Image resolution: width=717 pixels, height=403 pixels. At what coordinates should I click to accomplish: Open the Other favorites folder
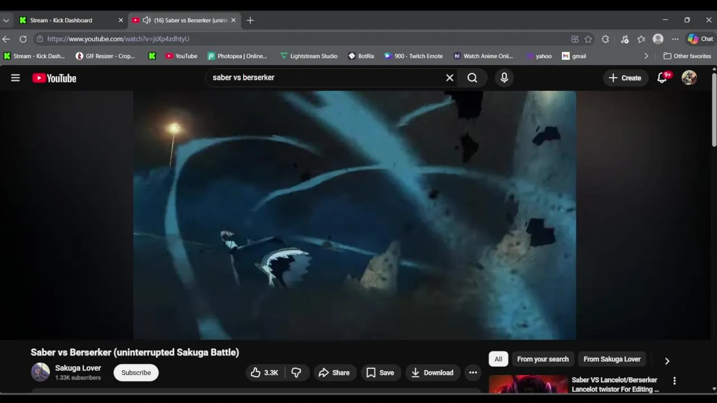pos(687,56)
